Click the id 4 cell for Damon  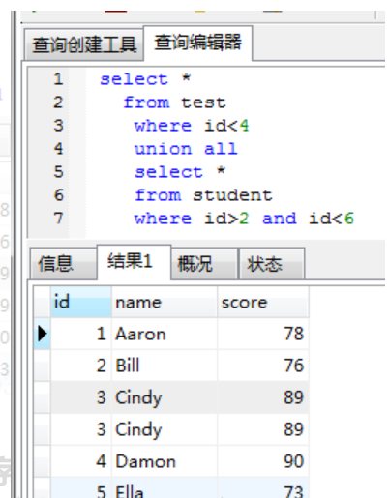tap(81, 461)
